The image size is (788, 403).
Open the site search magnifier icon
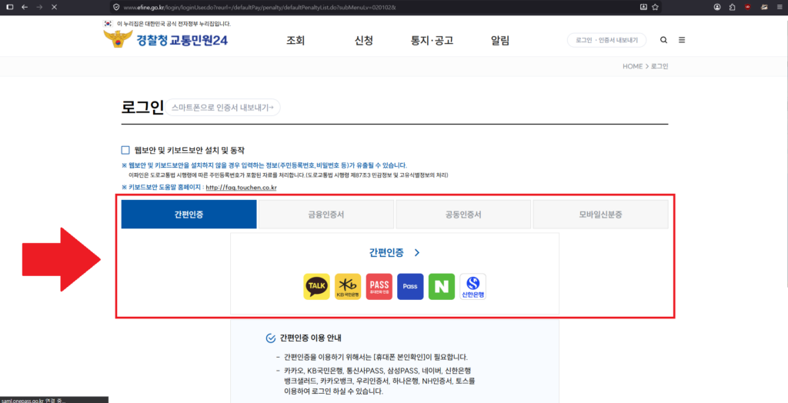point(663,40)
